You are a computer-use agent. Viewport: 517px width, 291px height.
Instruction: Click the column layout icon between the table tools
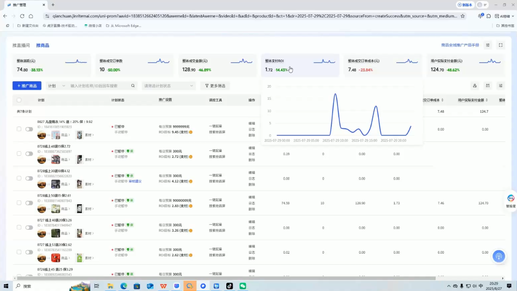click(x=488, y=86)
